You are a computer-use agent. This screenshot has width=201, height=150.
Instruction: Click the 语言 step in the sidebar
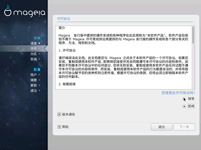click(x=34, y=43)
